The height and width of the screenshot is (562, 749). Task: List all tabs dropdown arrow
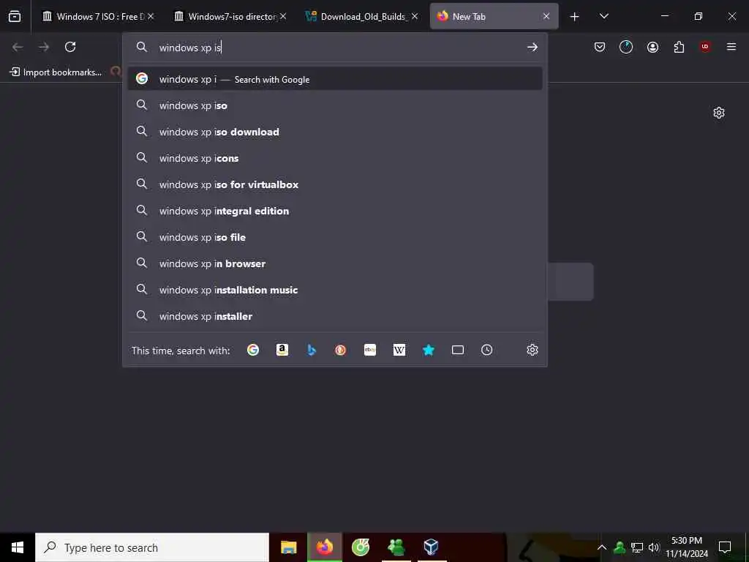[x=603, y=16]
